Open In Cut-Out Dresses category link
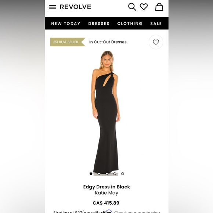This screenshot has width=213, height=213. tap(108, 42)
